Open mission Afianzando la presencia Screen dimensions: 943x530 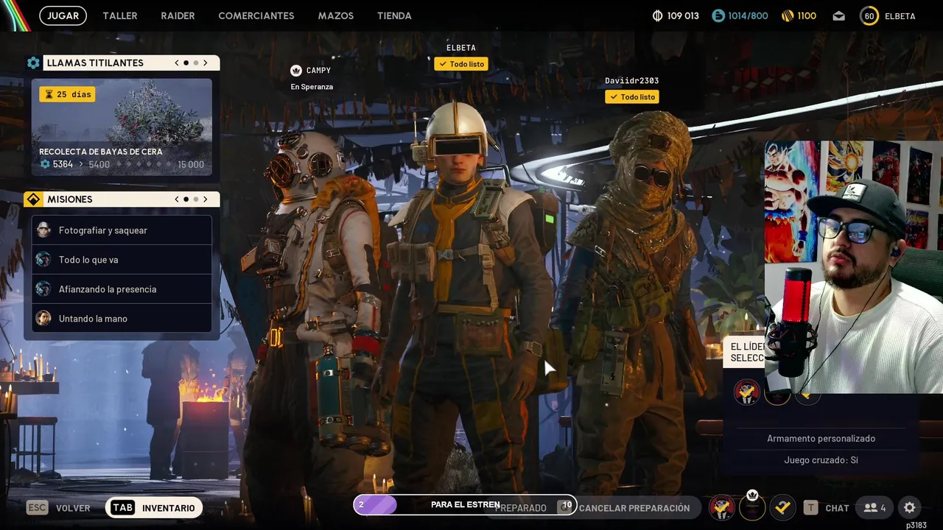122,289
